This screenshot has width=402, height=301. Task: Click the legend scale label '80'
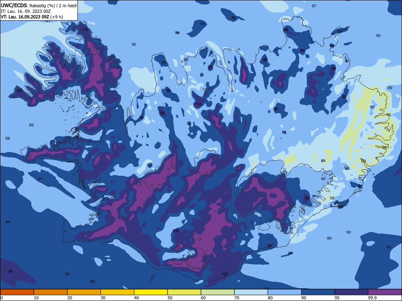[271, 298]
